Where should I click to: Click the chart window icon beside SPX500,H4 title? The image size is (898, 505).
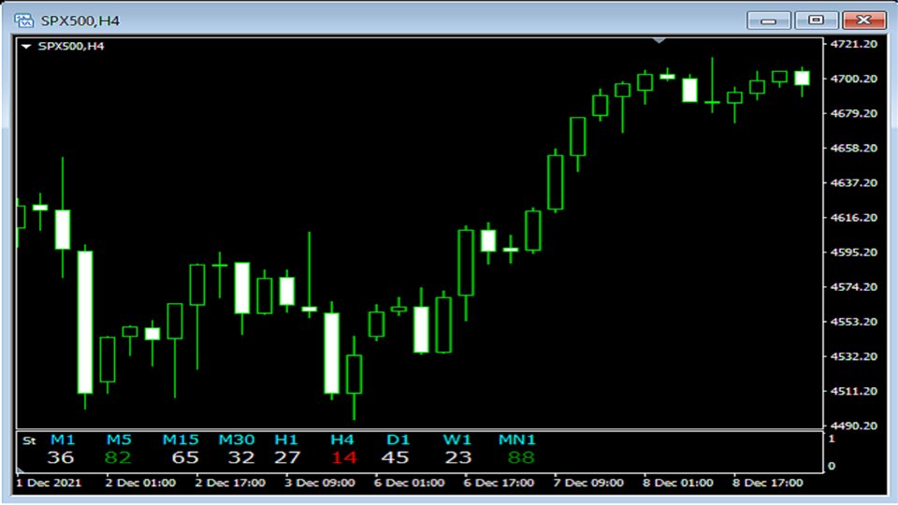click(23, 21)
